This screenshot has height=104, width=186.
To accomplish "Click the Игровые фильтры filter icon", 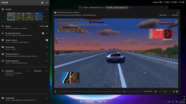I will [x=3, y=61].
